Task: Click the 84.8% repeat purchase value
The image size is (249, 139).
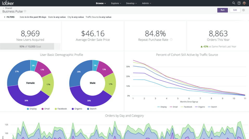Action: coord(155,33)
